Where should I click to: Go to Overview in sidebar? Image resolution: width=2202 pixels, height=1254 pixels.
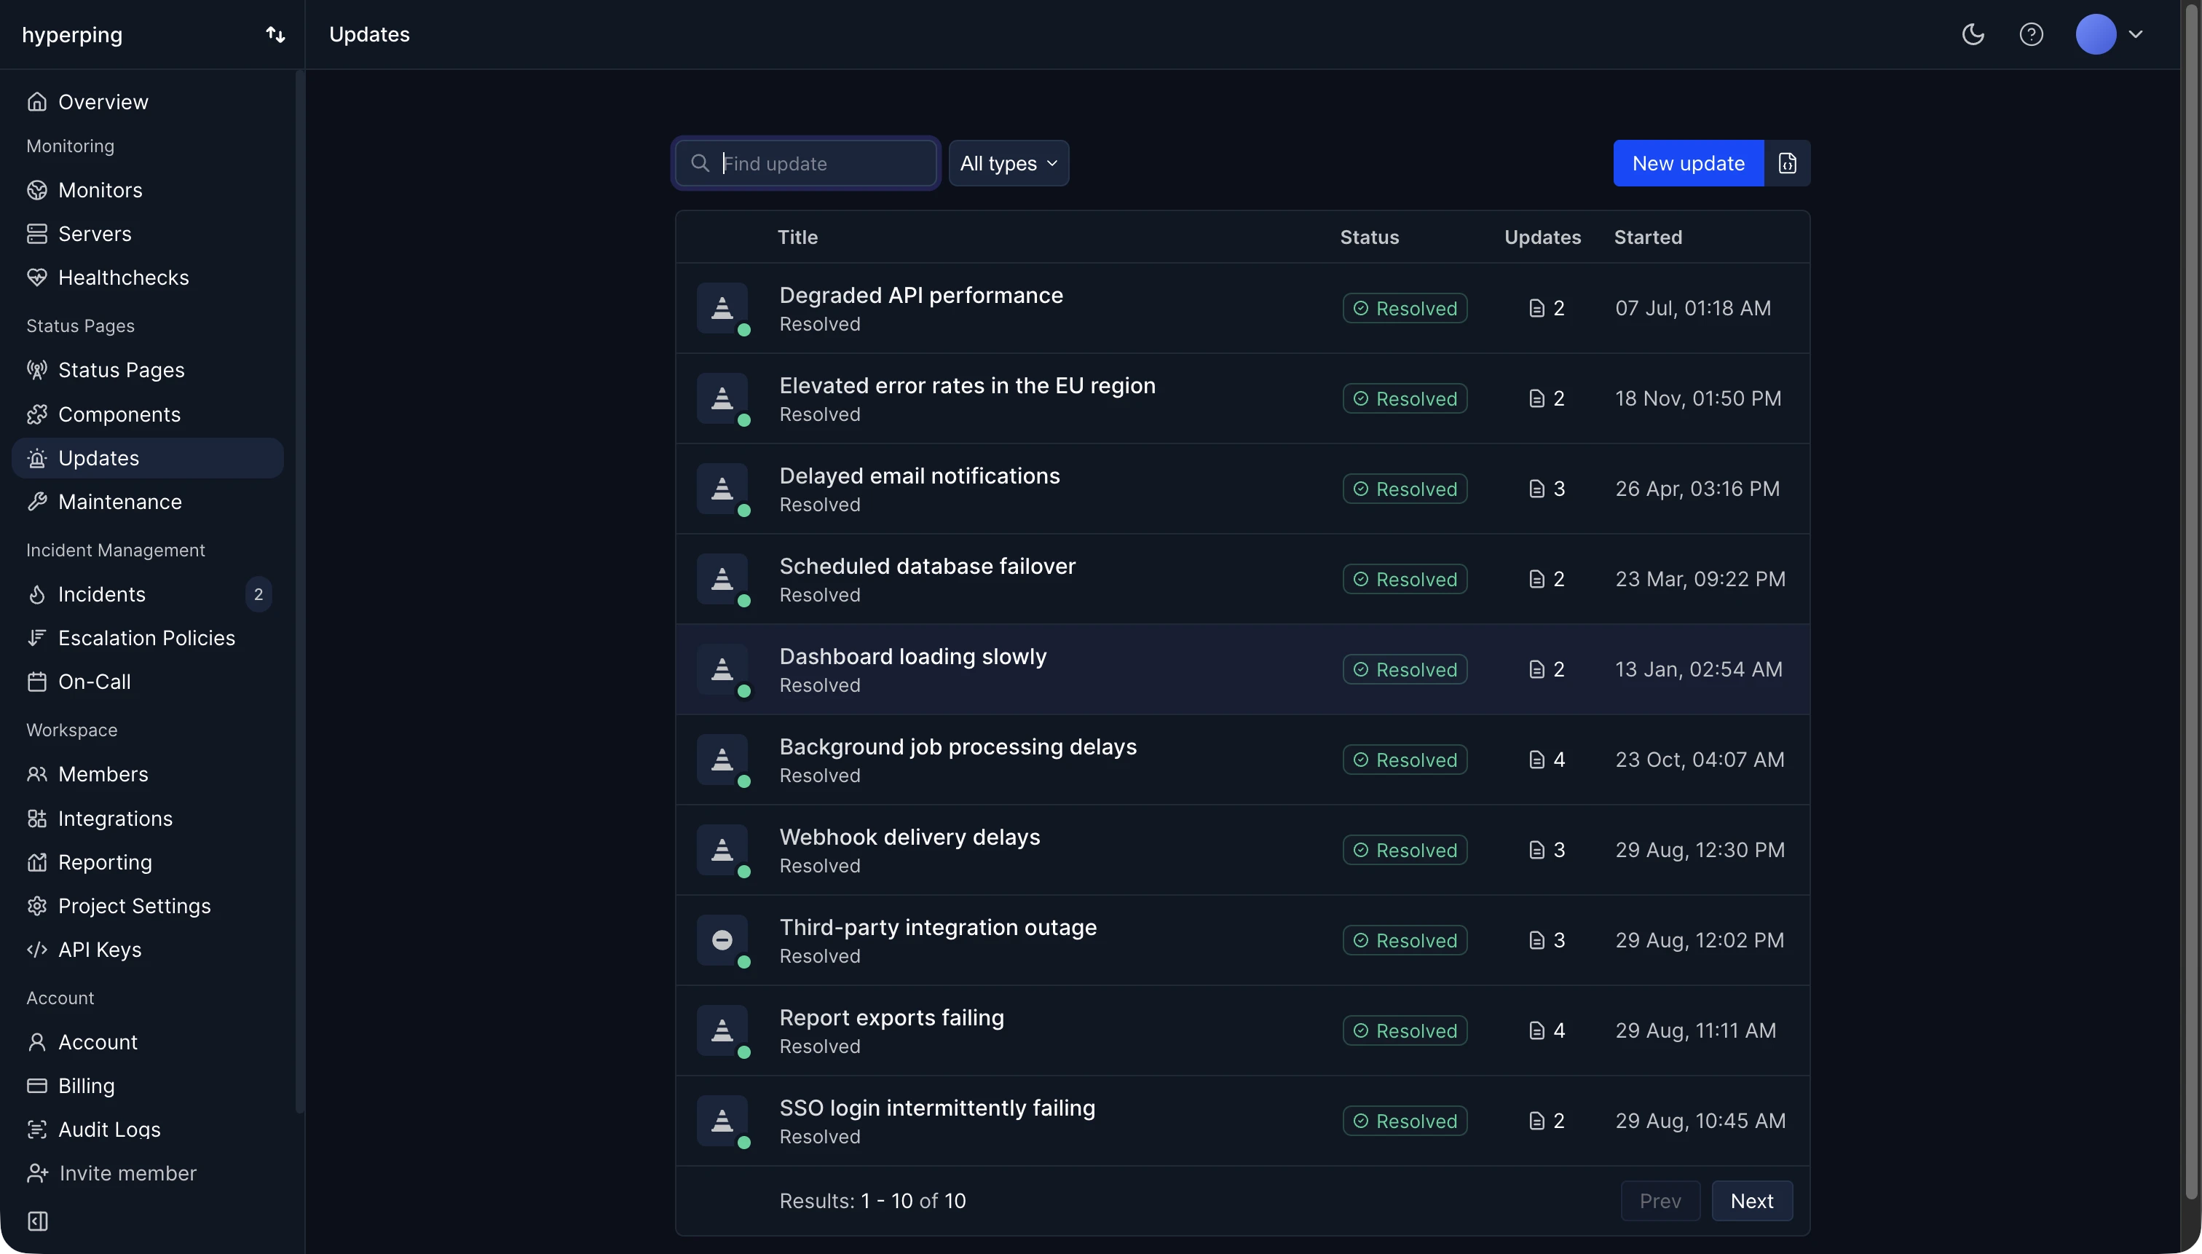[x=147, y=102]
